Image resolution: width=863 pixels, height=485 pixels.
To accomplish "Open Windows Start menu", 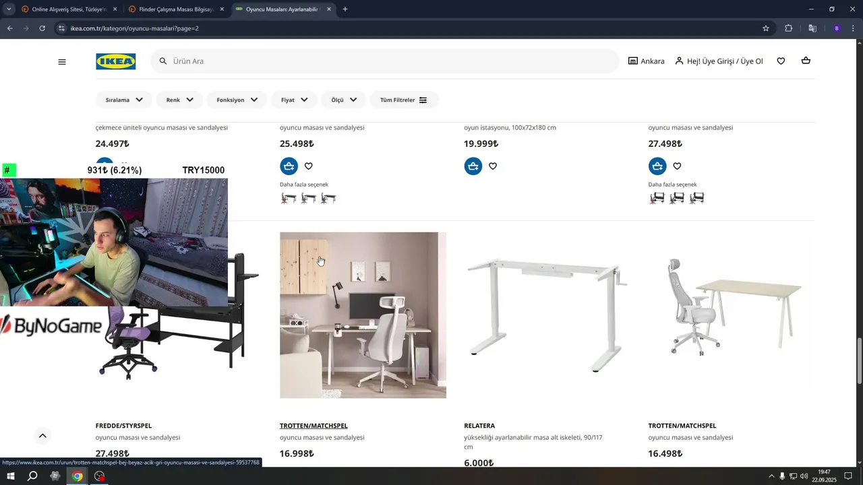I will (x=11, y=476).
